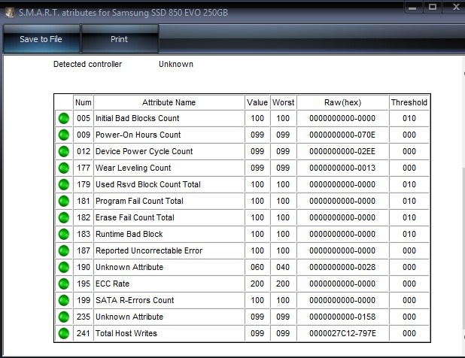Select the Initial Bad Blocks Count name
Viewport: 465px width, 358px height.
pyautogui.click(x=137, y=118)
